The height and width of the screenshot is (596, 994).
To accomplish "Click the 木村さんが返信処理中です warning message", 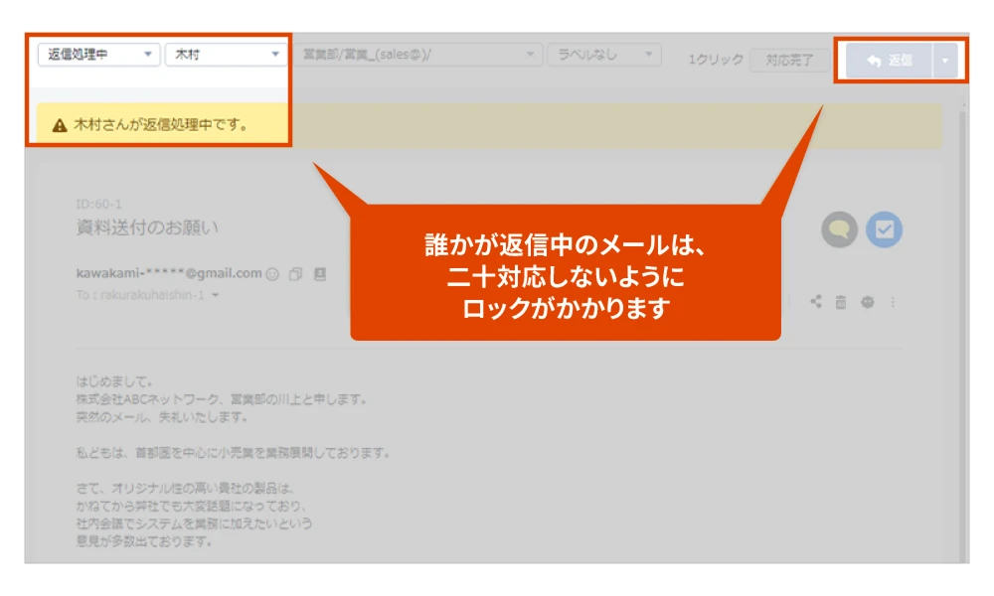I will coord(161,125).
